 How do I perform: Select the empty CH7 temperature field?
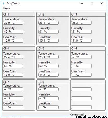tap(13, 89)
